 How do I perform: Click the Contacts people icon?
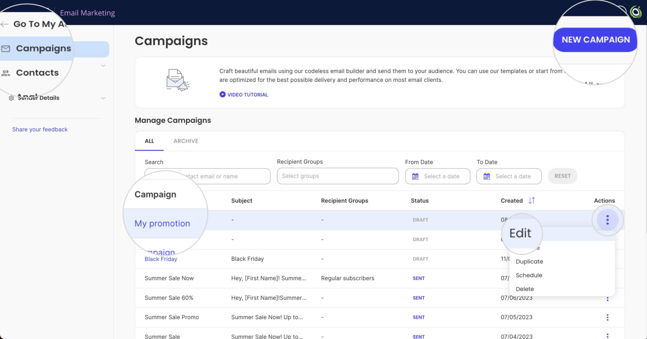(6, 73)
